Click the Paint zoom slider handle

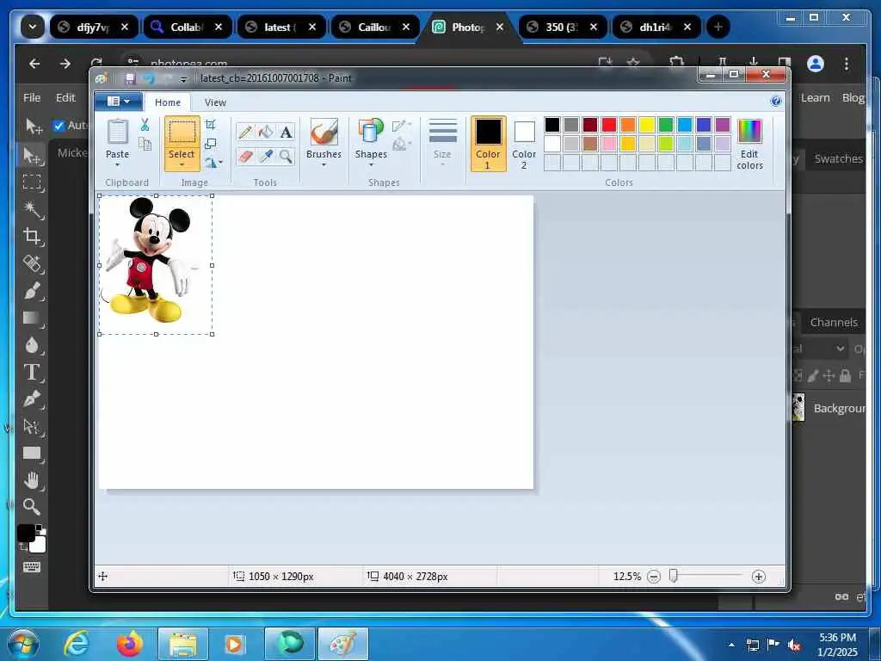click(x=673, y=576)
